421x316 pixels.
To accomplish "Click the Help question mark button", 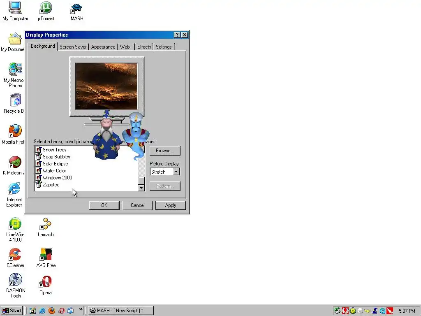I will point(177,35).
